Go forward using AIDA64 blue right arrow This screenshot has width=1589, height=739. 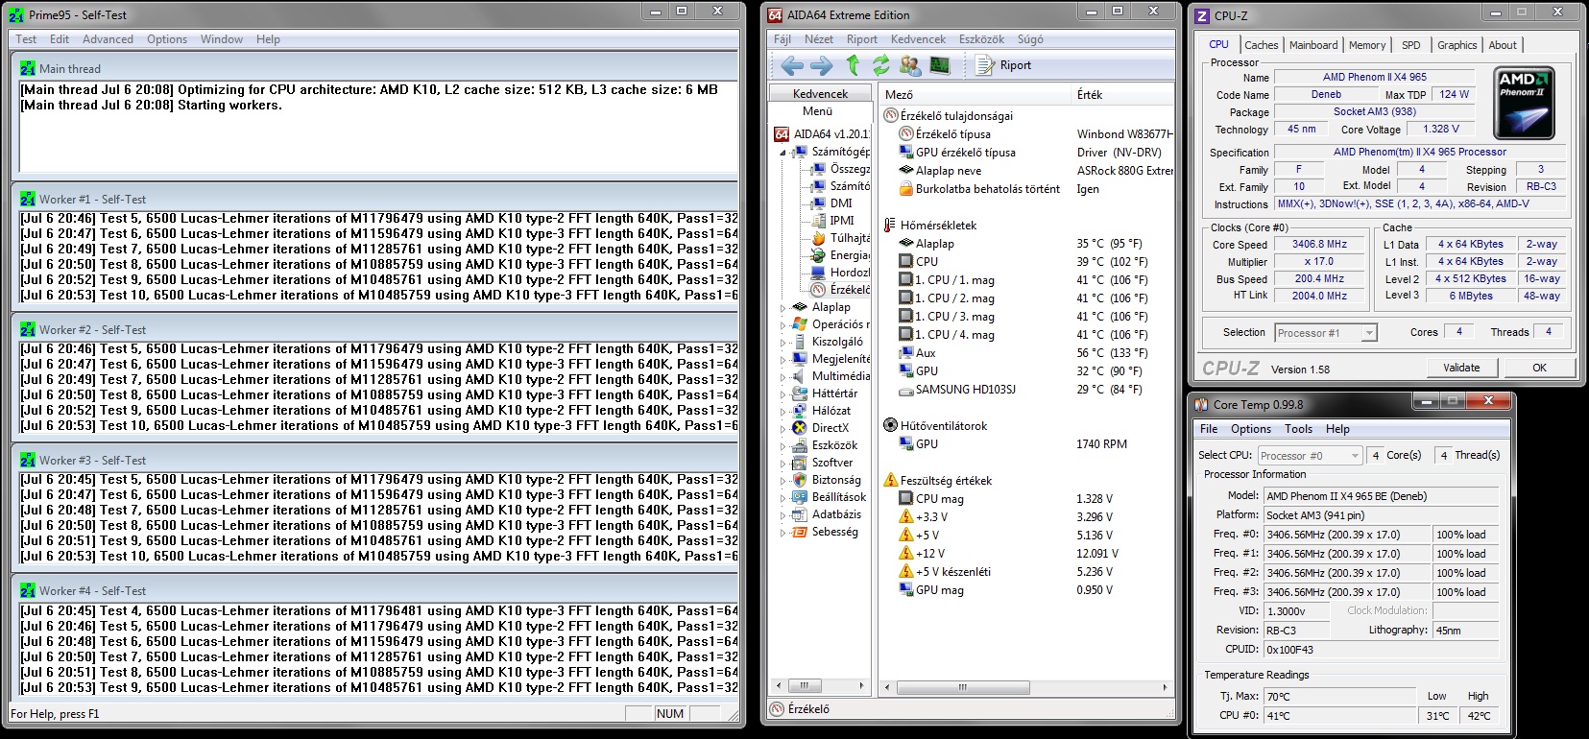822,65
